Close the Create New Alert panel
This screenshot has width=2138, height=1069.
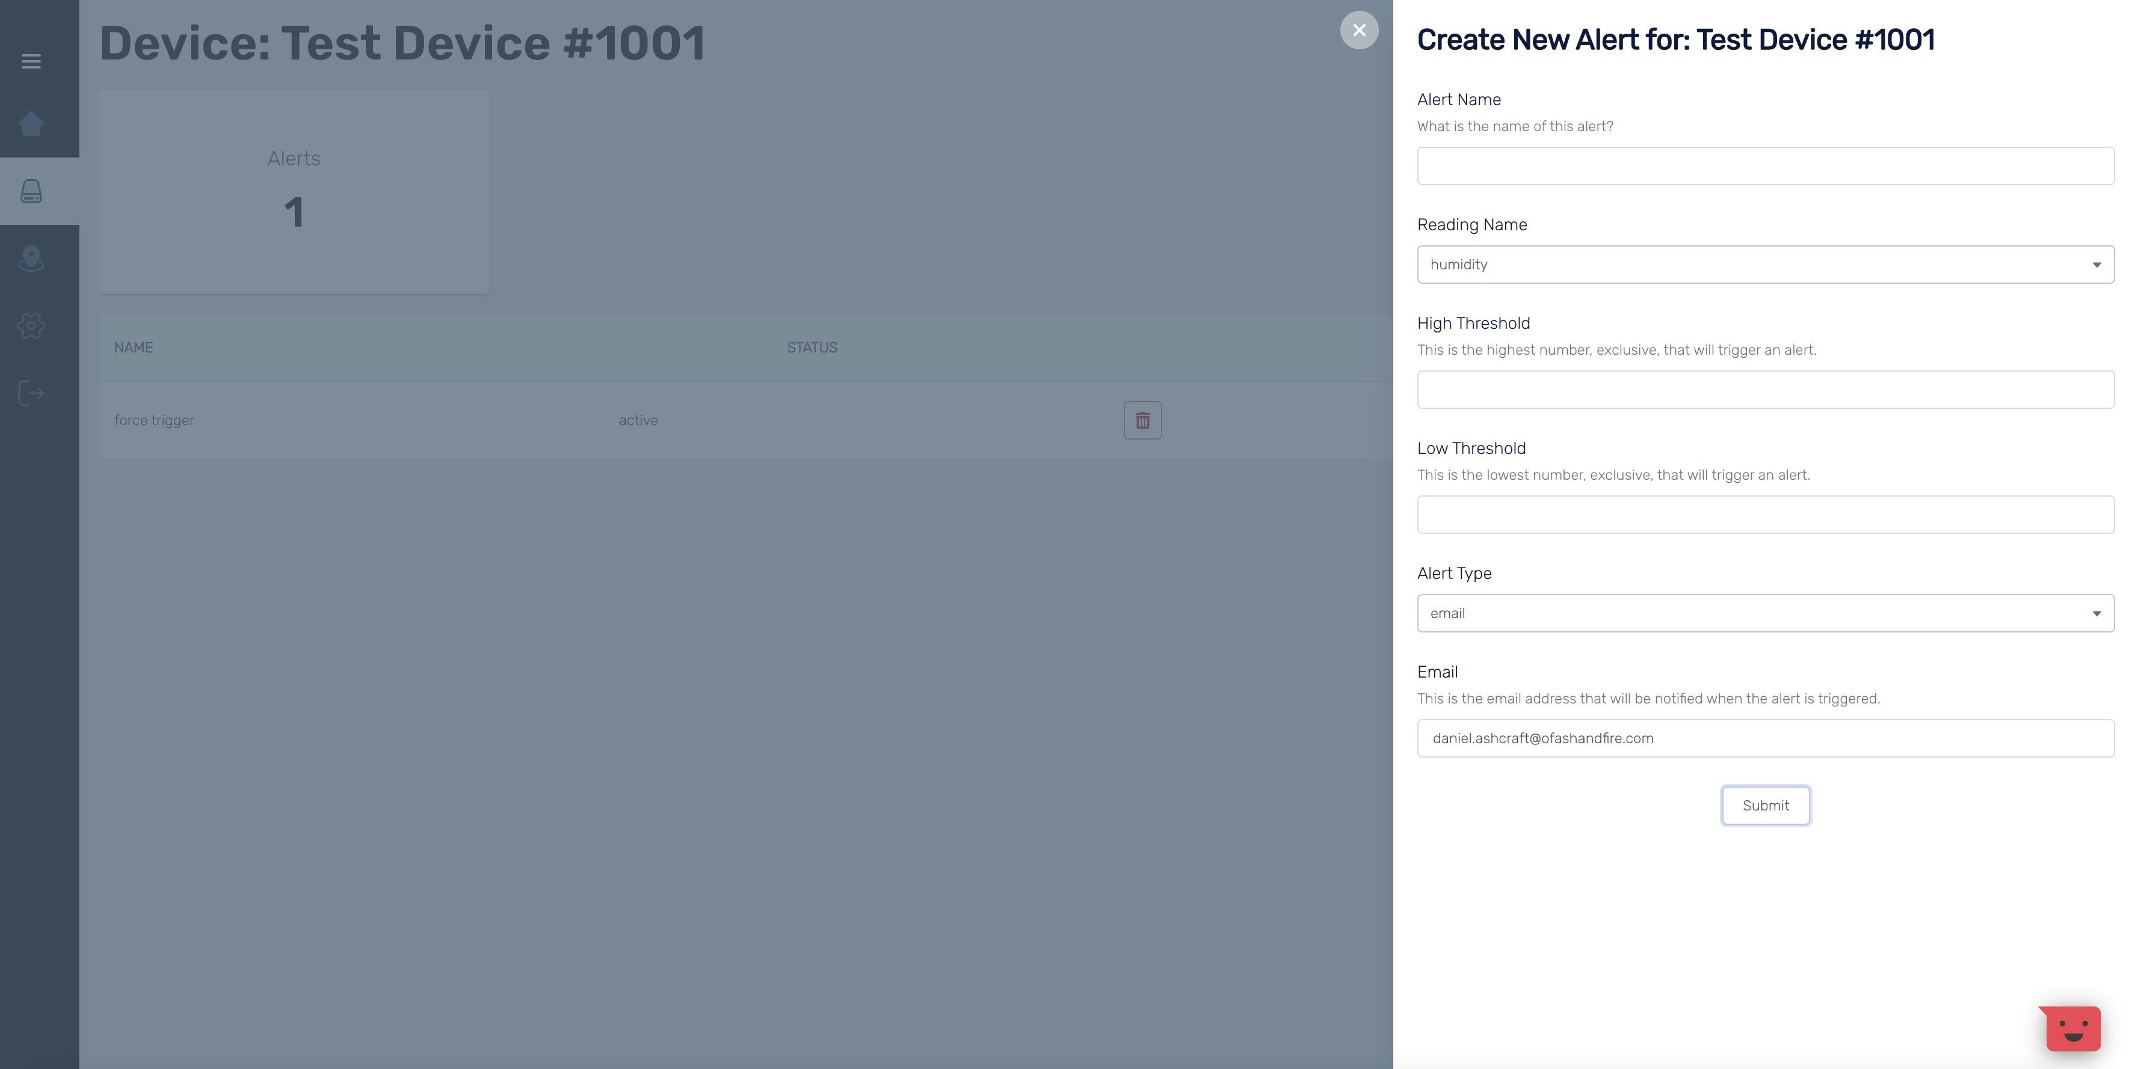click(x=1359, y=30)
